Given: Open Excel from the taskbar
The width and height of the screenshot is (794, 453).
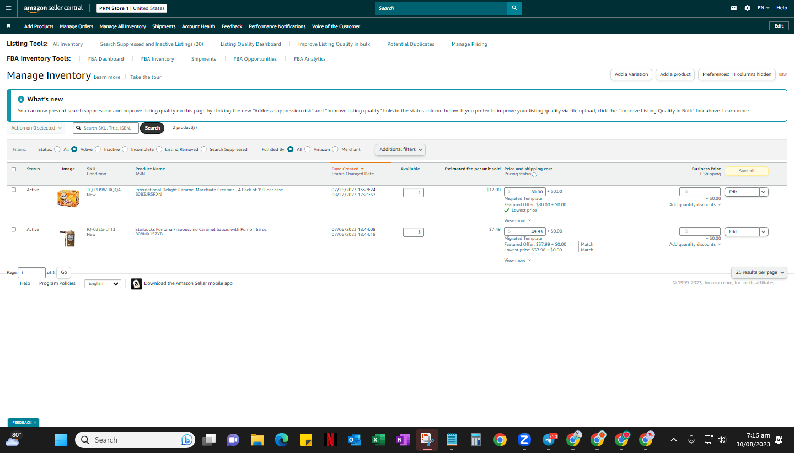Looking at the screenshot, I should point(379,440).
